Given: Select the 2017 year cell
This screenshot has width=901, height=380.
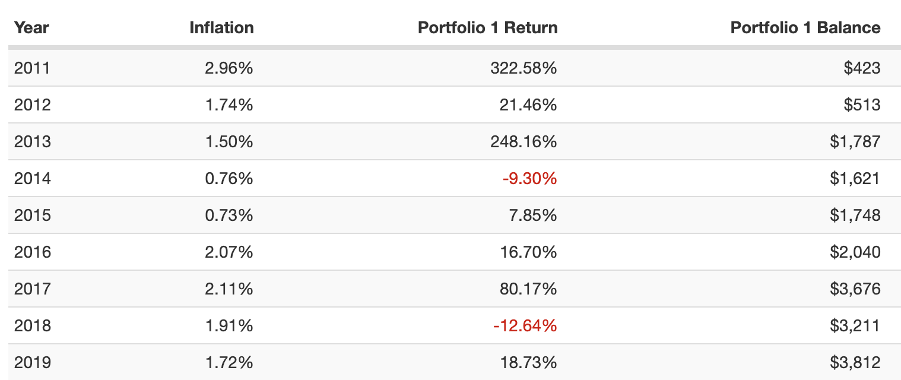Looking at the screenshot, I should click(32, 289).
